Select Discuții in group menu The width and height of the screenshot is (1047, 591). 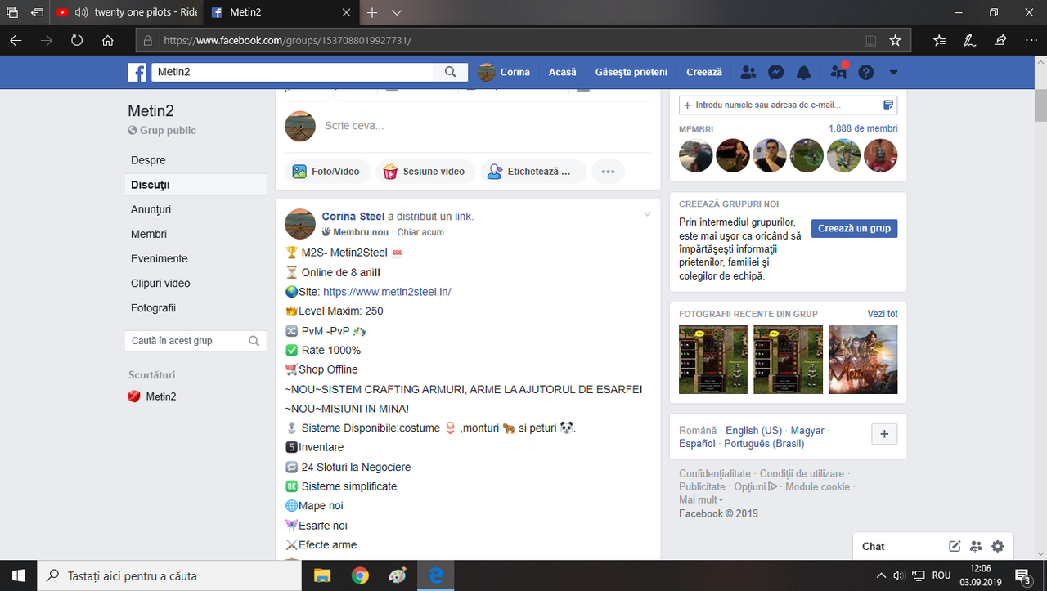[x=195, y=185]
